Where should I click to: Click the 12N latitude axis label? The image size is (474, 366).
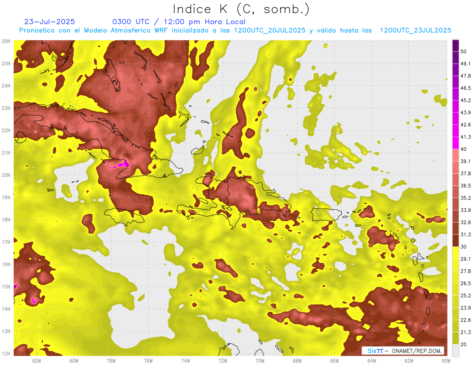tap(6, 353)
